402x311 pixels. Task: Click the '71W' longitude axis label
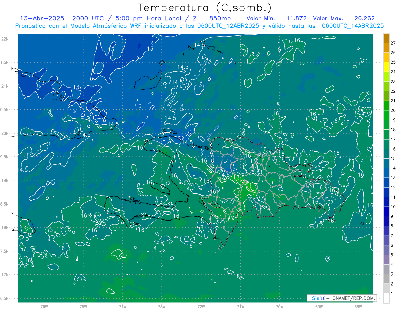[x=240, y=306]
